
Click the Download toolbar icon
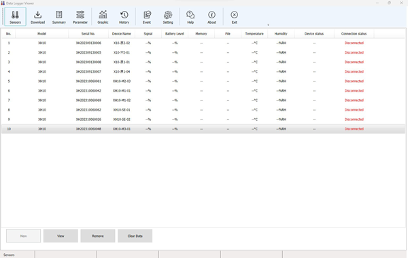click(37, 17)
